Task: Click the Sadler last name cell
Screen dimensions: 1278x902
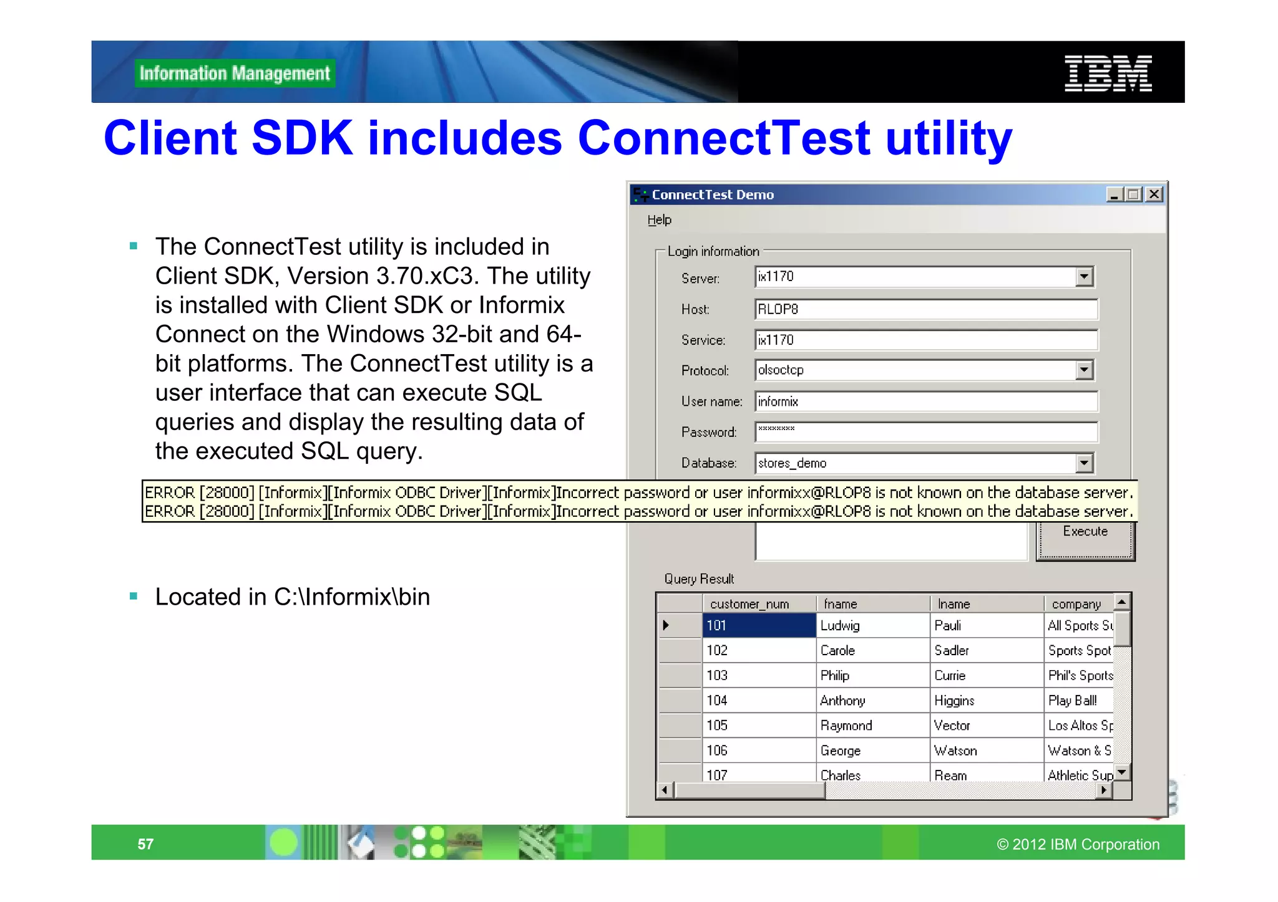Action: (987, 650)
